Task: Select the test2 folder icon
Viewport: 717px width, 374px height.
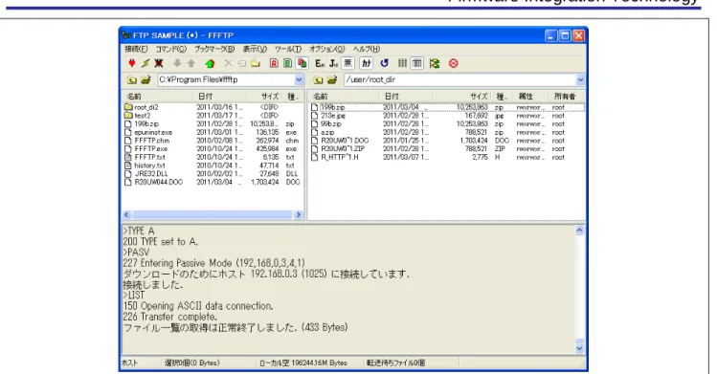Action: 128,116
